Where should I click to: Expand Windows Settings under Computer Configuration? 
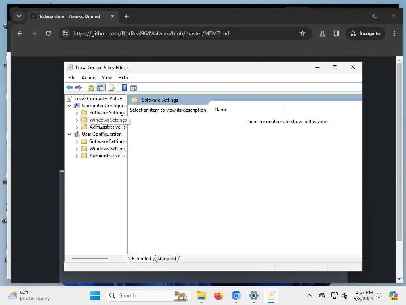pyautogui.click(x=77, y=120)
